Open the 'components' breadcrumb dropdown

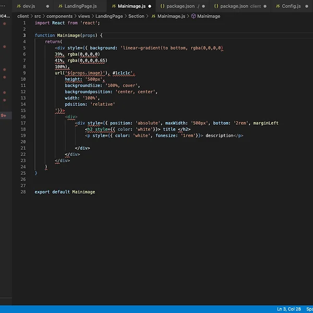[x=60, y=16]
